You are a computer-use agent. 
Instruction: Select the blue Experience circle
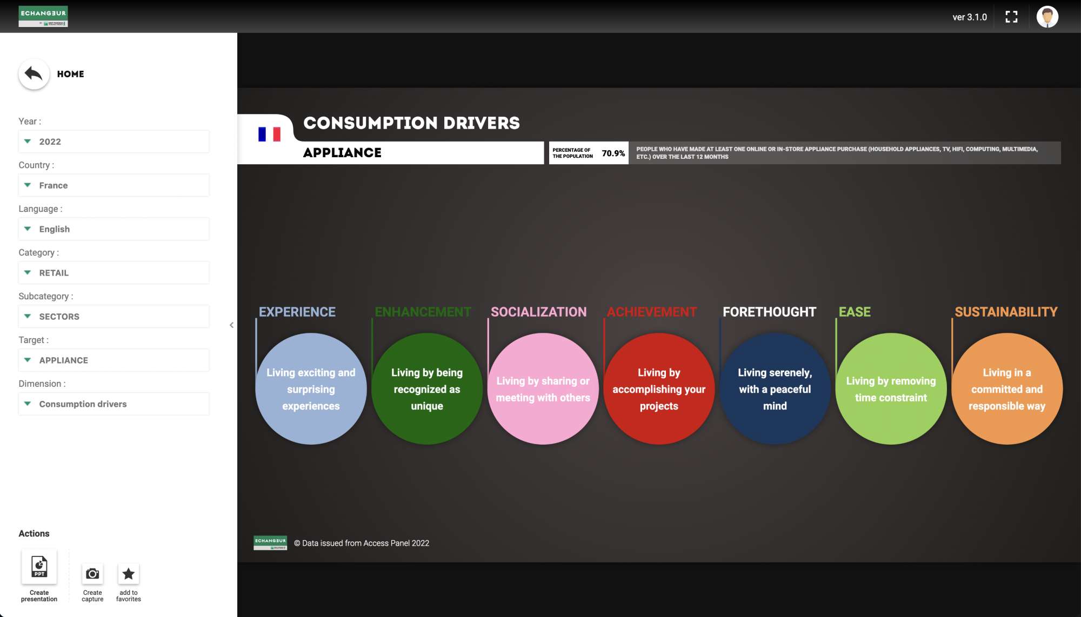click(311, 389)
